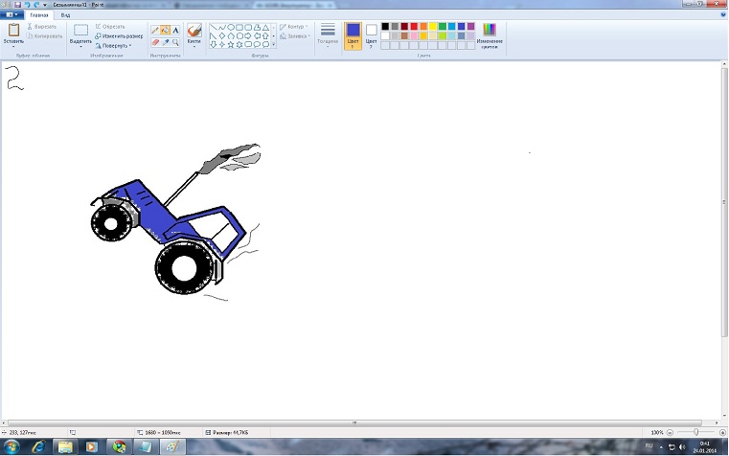Open the Paint application menu button

click(x=11, y=15)
